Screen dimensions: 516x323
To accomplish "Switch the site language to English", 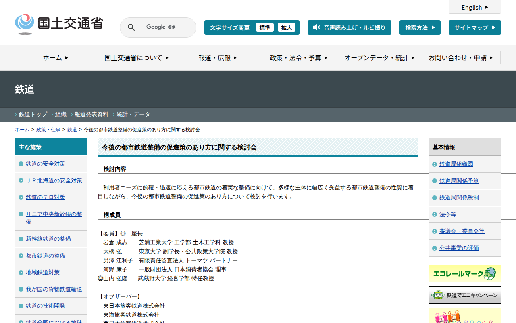I will tap(474, 7).
